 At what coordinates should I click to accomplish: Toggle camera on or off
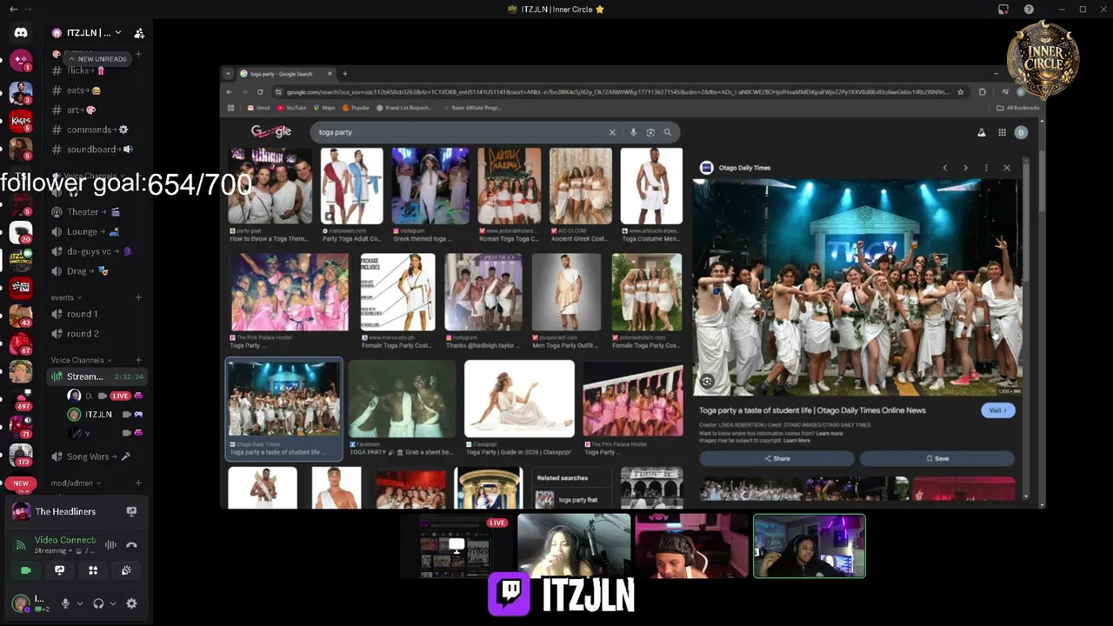point(26,570)
